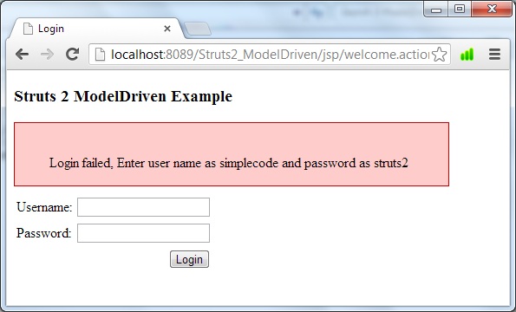The image size is (516, 312).
Task: Focus the address bar URL
Action: pos(269,55)
